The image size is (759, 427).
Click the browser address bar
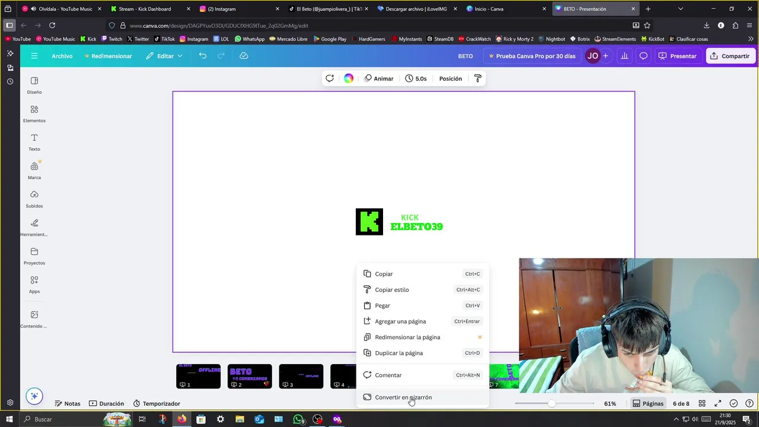(x=374, y=26)
